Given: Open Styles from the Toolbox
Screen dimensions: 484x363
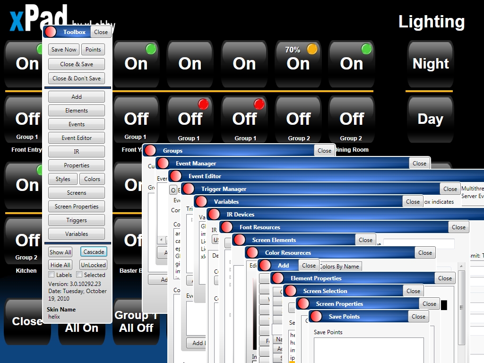Looking at the screenshot, I should pos(63,179).
